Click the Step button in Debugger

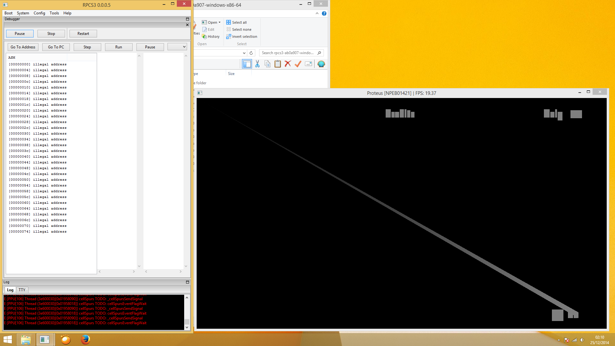pos(87,47)
